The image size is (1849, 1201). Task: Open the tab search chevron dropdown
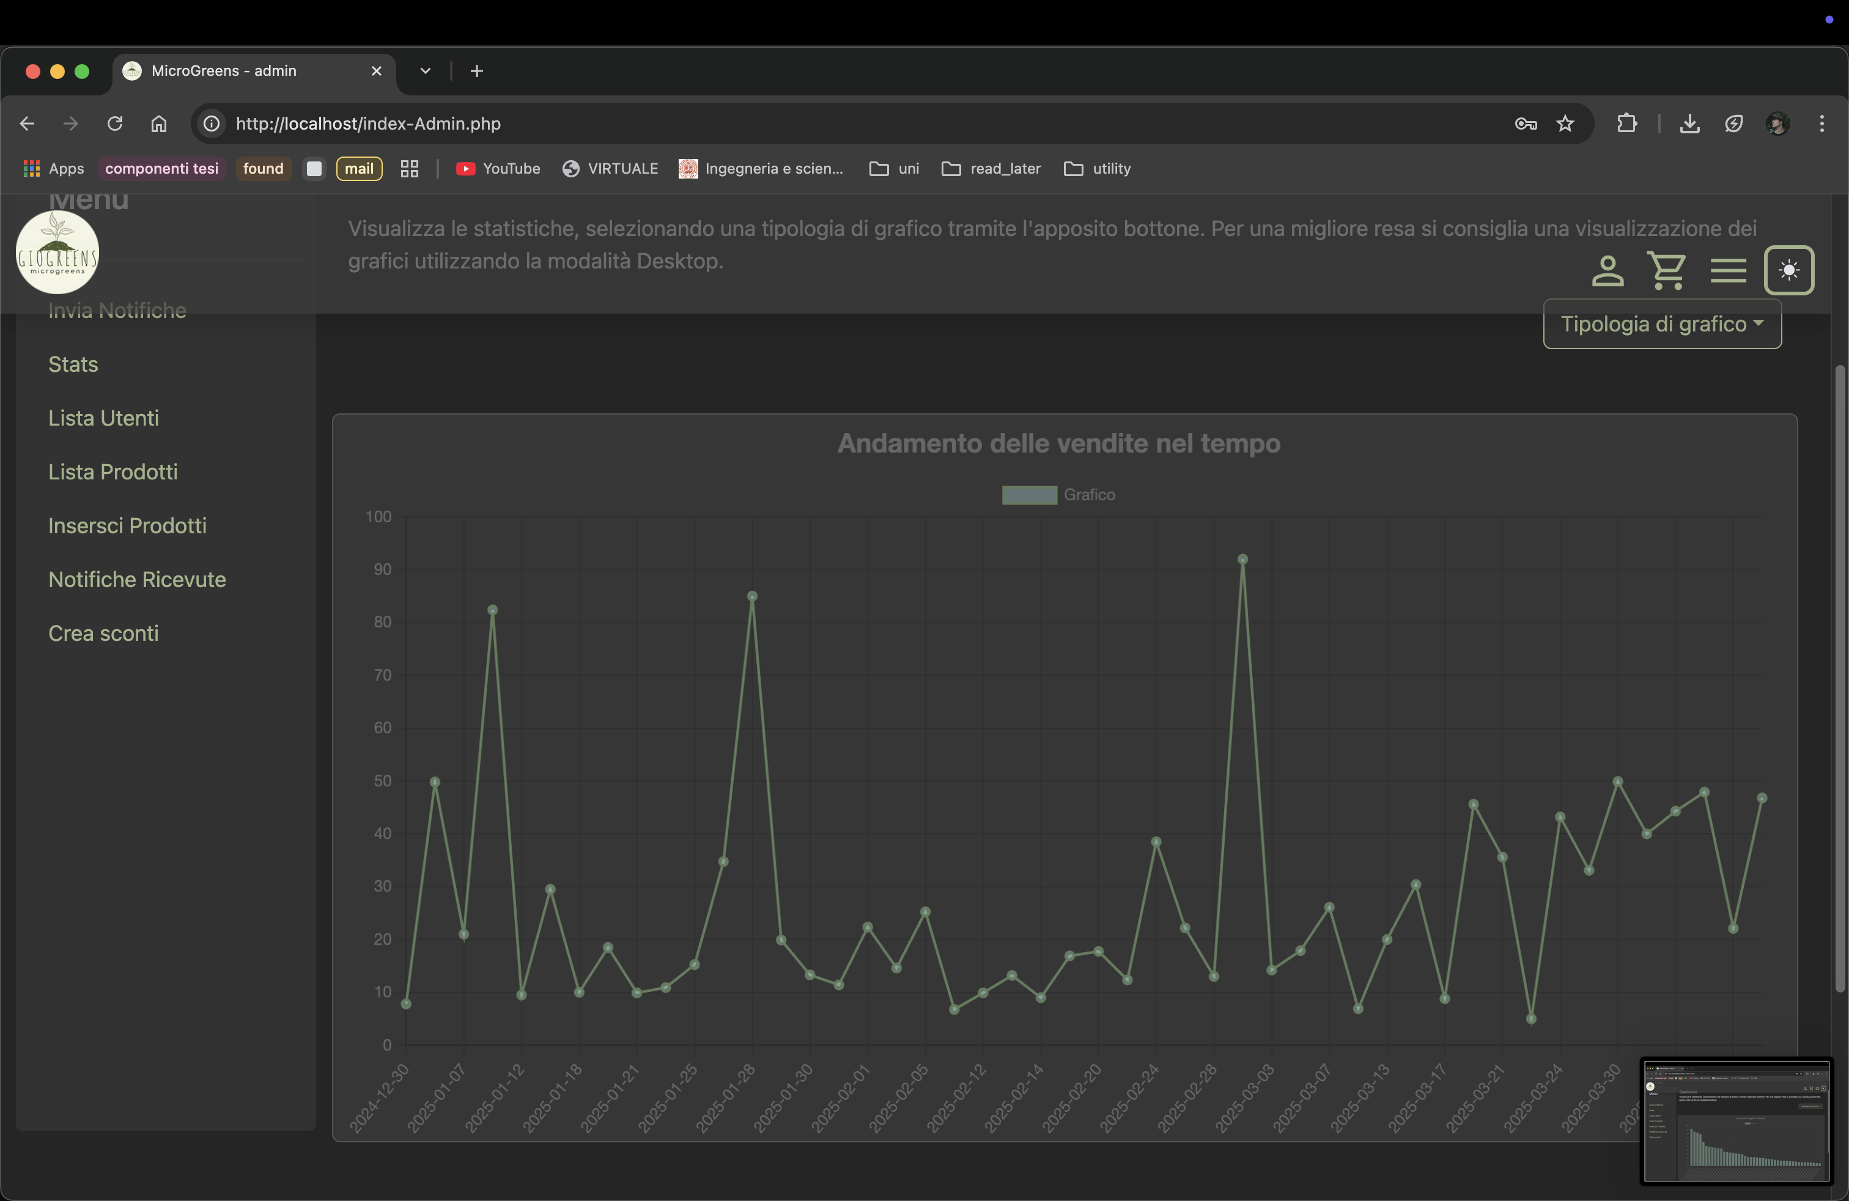[425, 71]
